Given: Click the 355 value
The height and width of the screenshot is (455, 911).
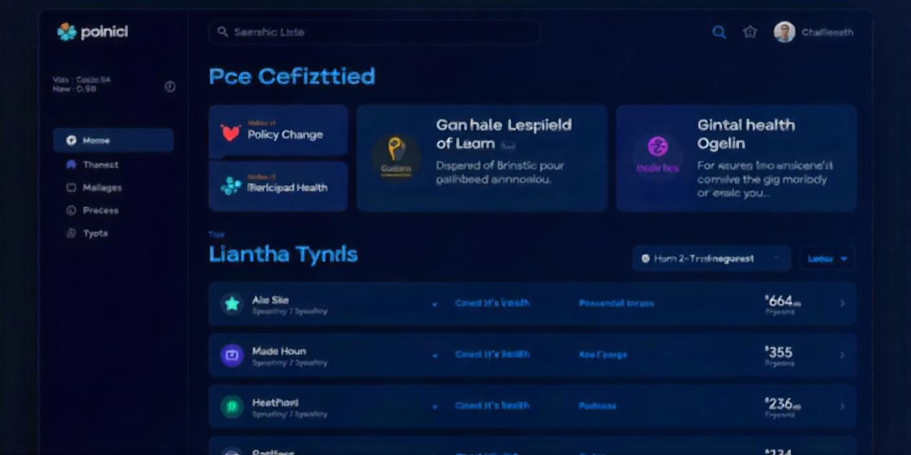Looking at the screenshot, I should (x=778, y=353).
